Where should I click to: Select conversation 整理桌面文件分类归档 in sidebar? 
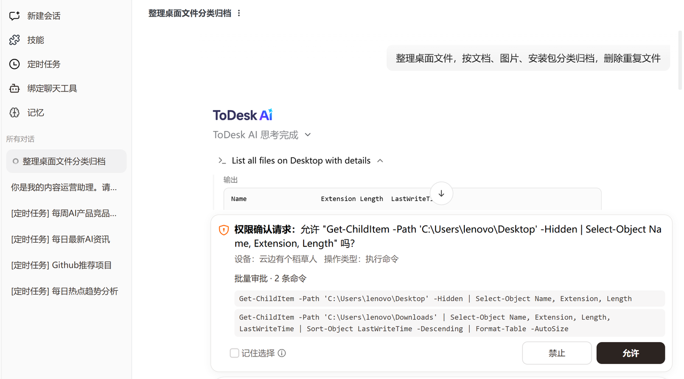pyautogui.click(x=66, y=161)
